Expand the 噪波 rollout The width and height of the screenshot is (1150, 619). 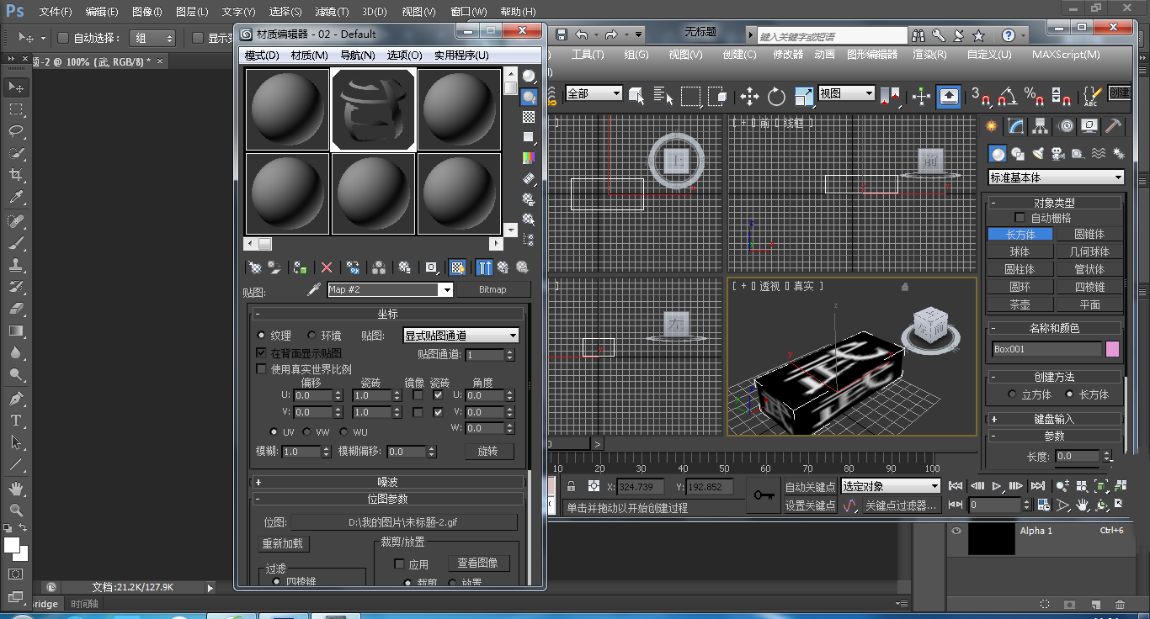coord(387,482)
